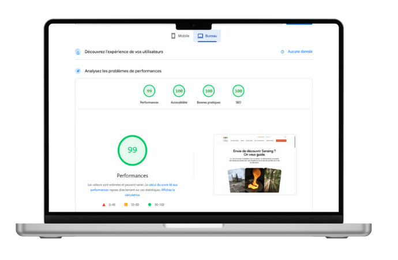Select the Bureau desktop tab

click(x=208, y=36)
